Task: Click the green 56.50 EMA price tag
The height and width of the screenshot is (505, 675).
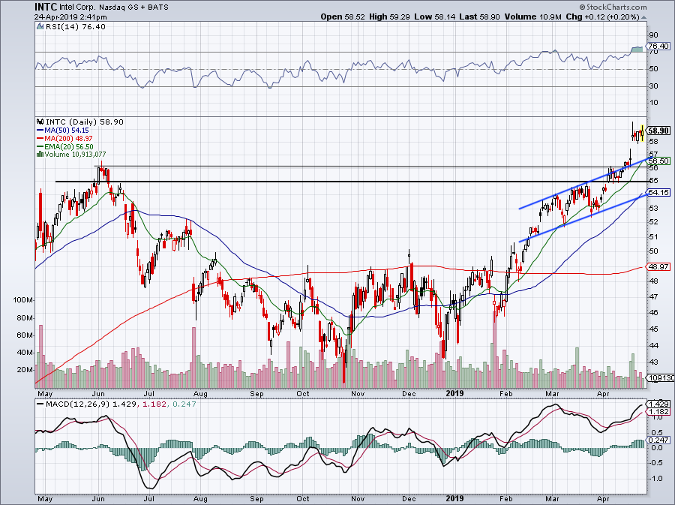Action: click(658, 161)
